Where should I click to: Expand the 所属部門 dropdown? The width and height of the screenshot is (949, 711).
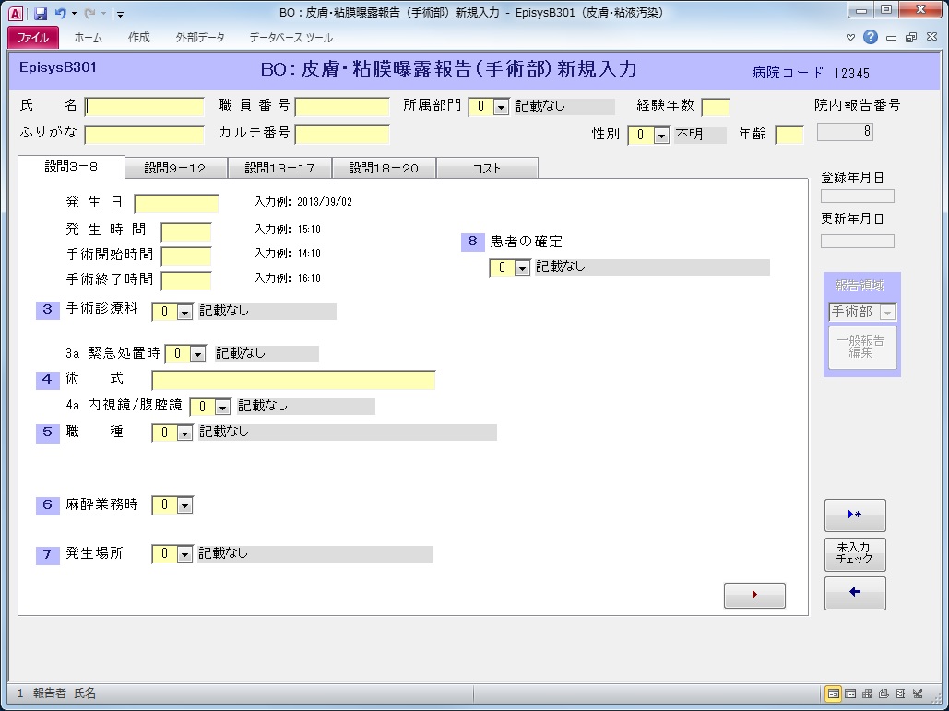(501, 107)
